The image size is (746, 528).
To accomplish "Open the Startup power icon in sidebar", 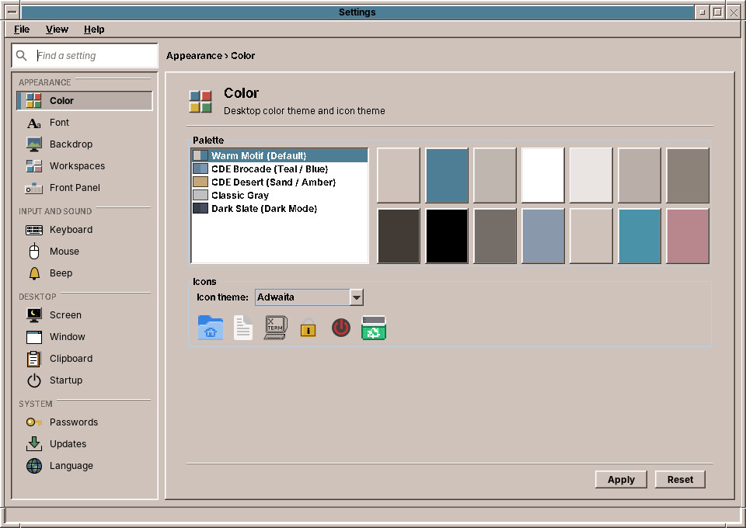I will (x=34, y=380).
